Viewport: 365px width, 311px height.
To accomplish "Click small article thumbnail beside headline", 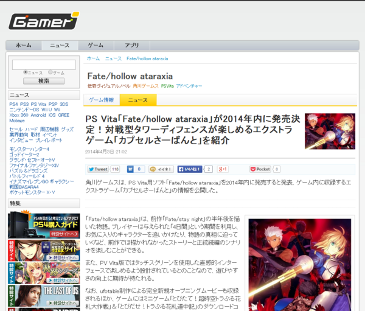I will click(330, 131).
